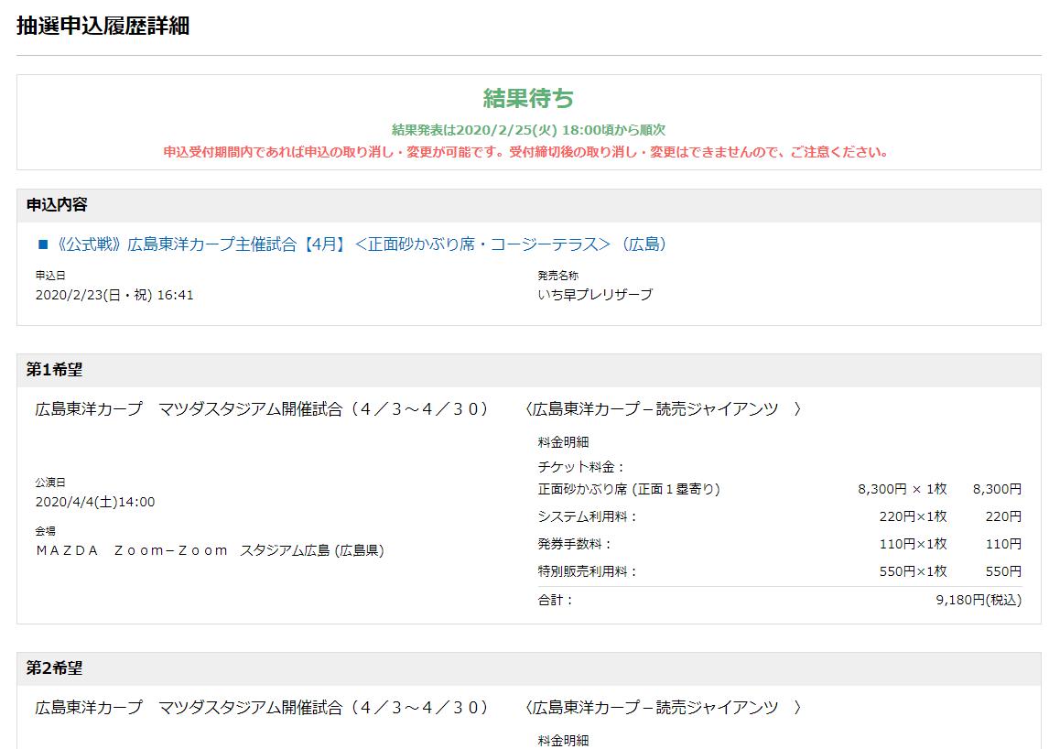Click the seat type 正面砂かぶり席 (正面１塁寄り)
The width and height of the screenshot is (1049, 749).
coord(629,489)
